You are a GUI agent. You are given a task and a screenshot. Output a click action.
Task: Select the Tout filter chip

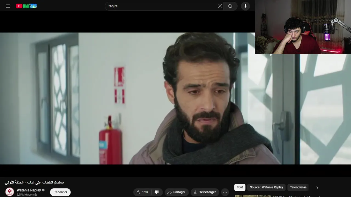(240, 187)
